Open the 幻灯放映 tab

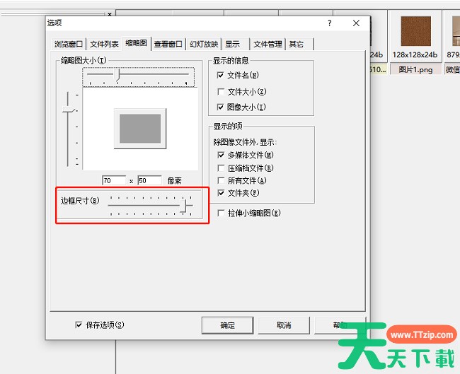tap(204, 45)
